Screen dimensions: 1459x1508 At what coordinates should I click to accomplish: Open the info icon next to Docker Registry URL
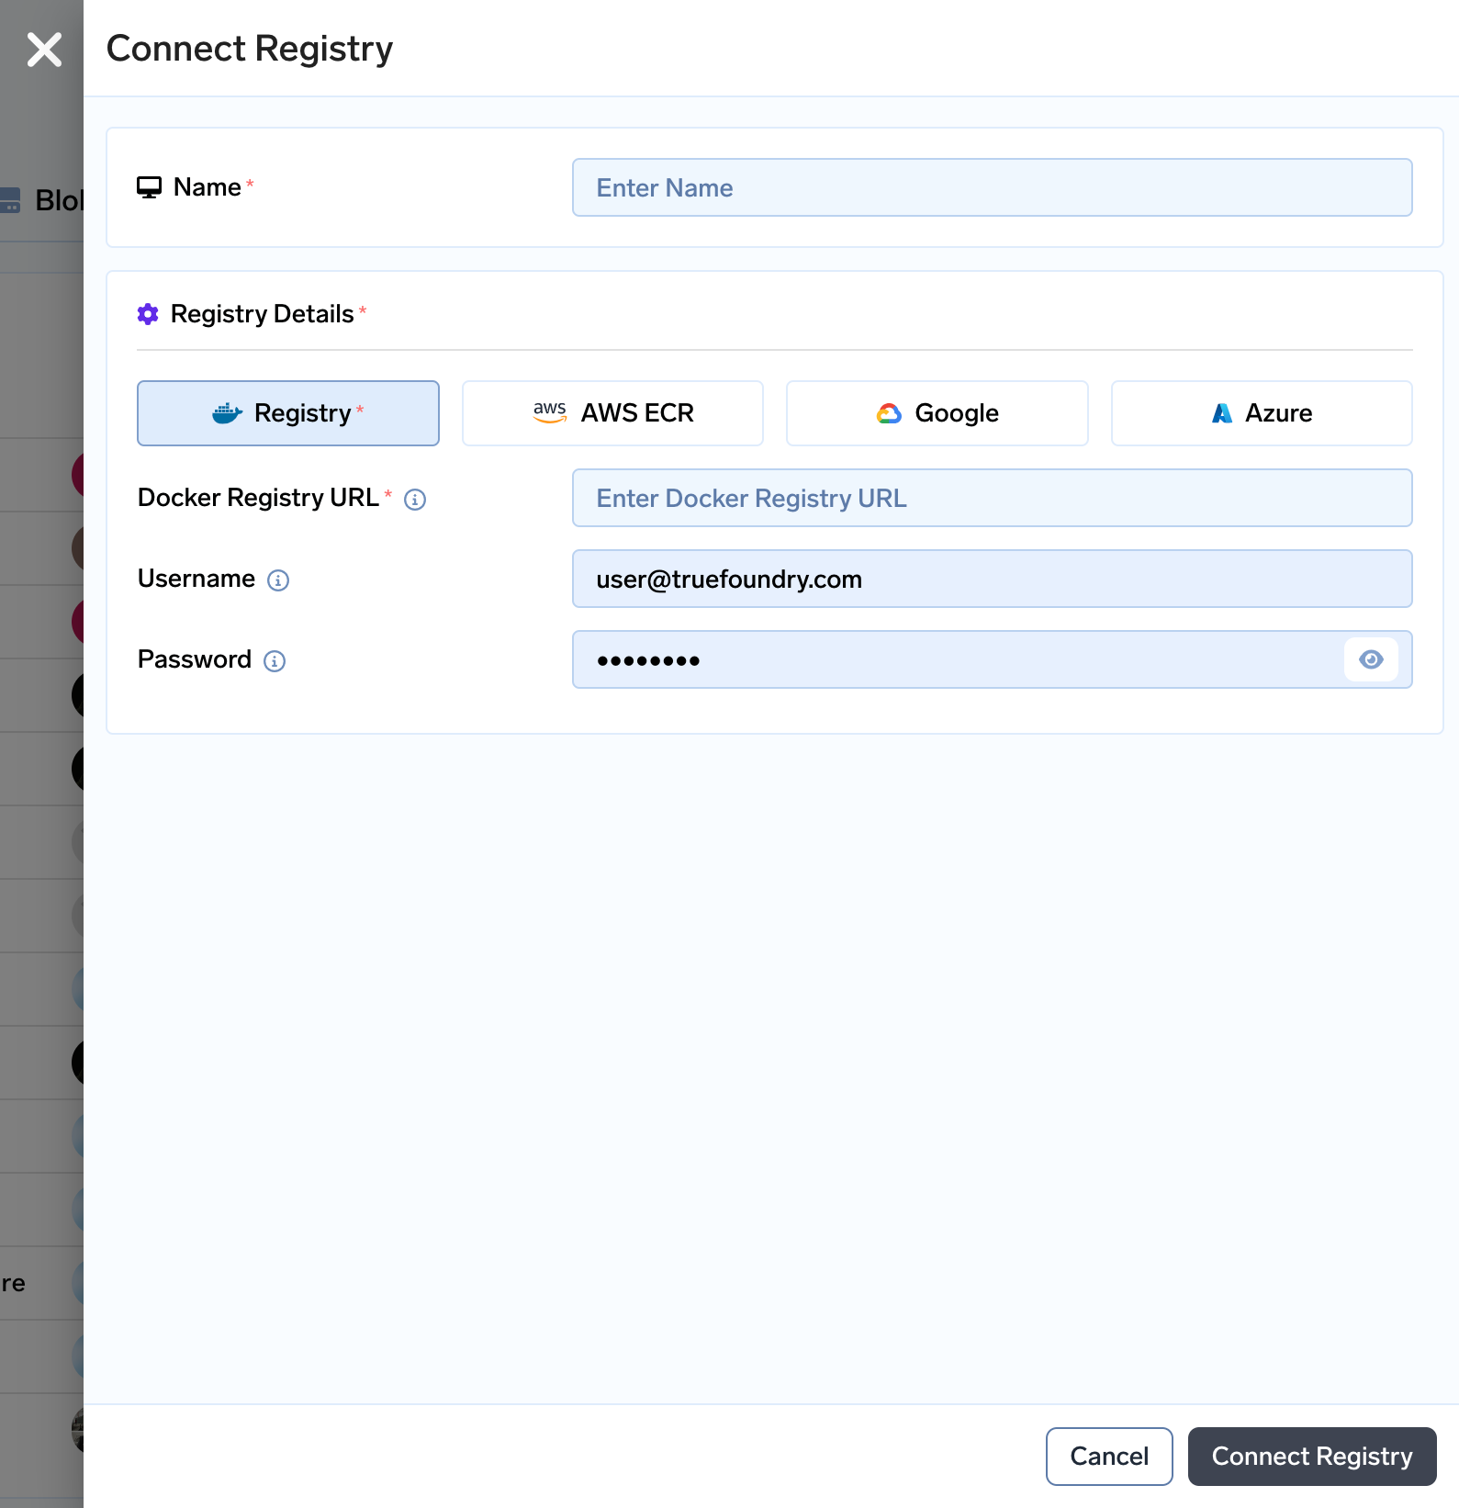(415, 500)
